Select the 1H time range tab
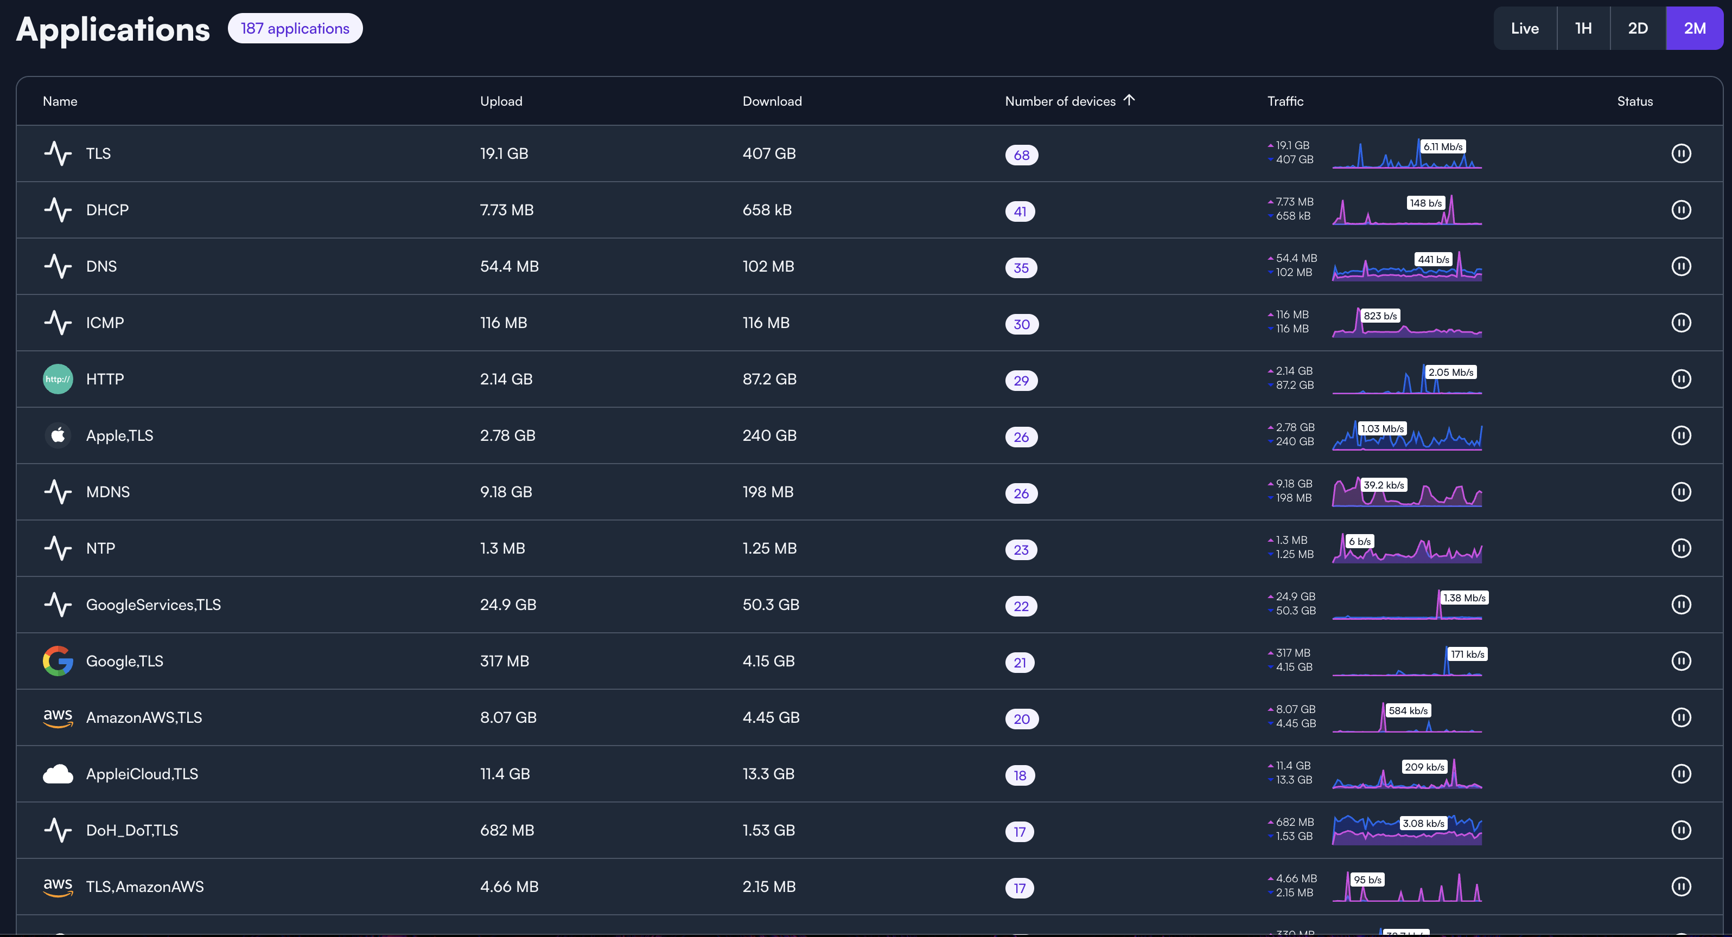The image size is (1732, 937). point(1583,28)
